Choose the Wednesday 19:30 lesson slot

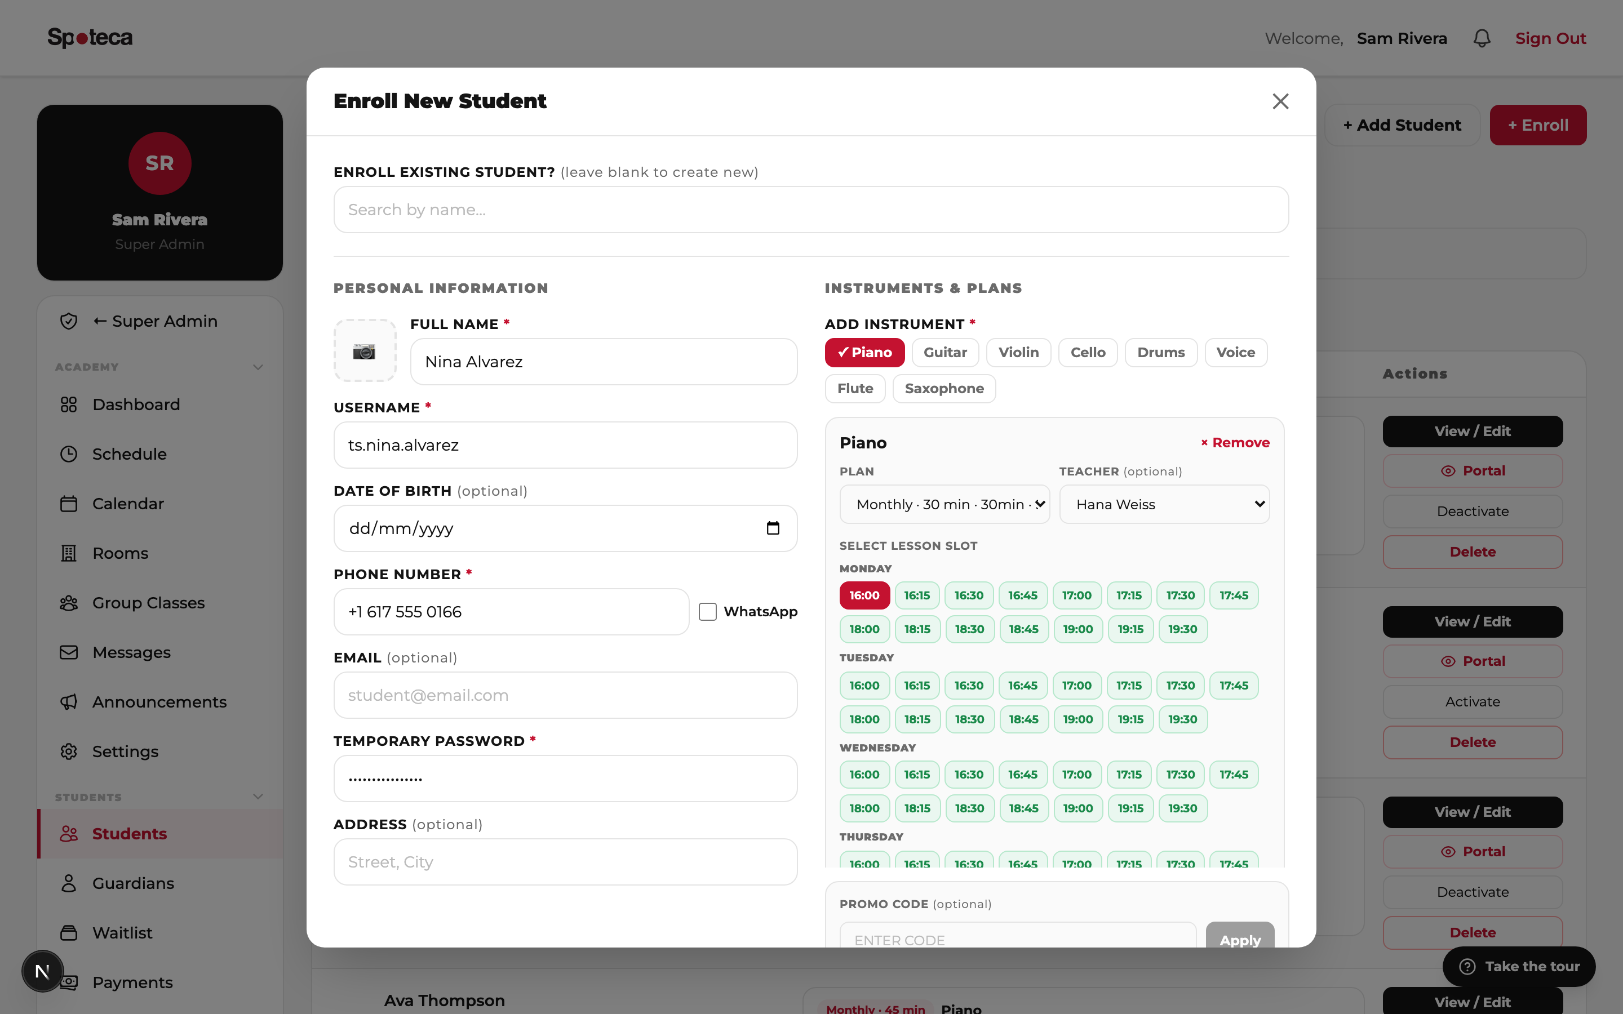tap(1182, 808)
